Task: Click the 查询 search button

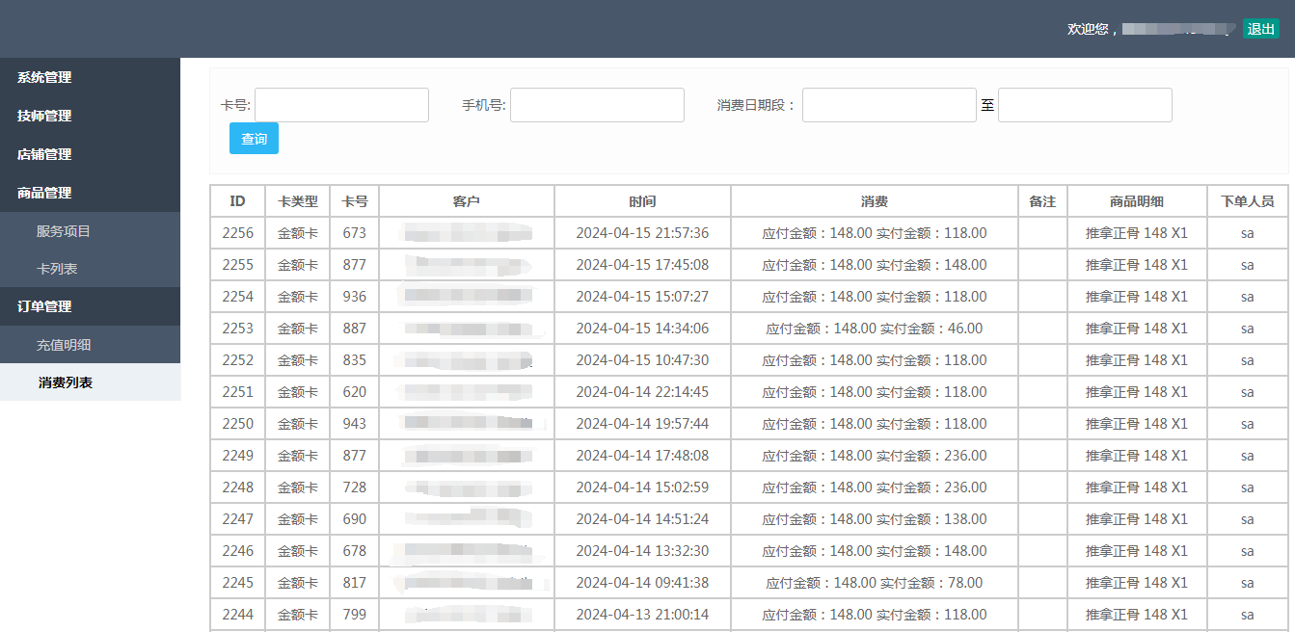Action: (254, 139)
